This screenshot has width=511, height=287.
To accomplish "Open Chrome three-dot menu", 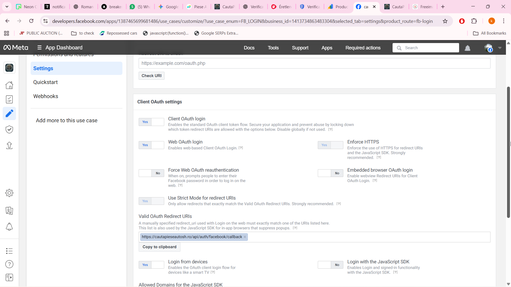I will point(504,21).
